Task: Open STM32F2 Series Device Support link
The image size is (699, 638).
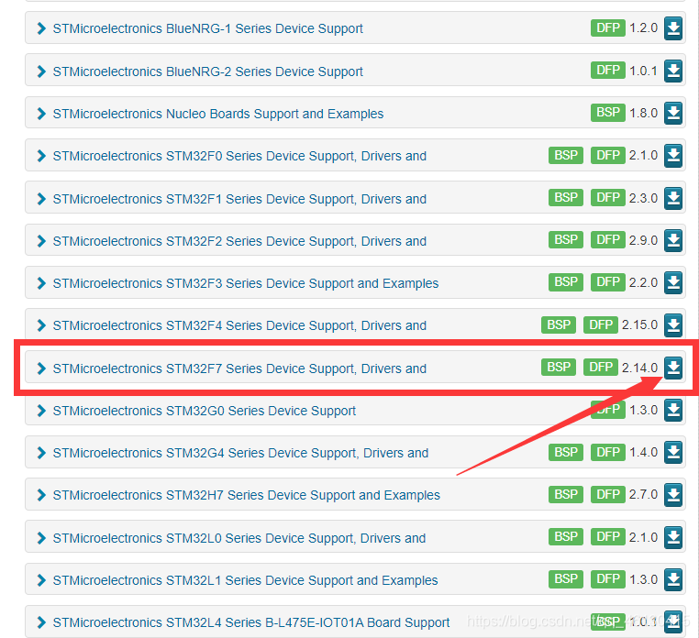Action: [x=239, y=241]
